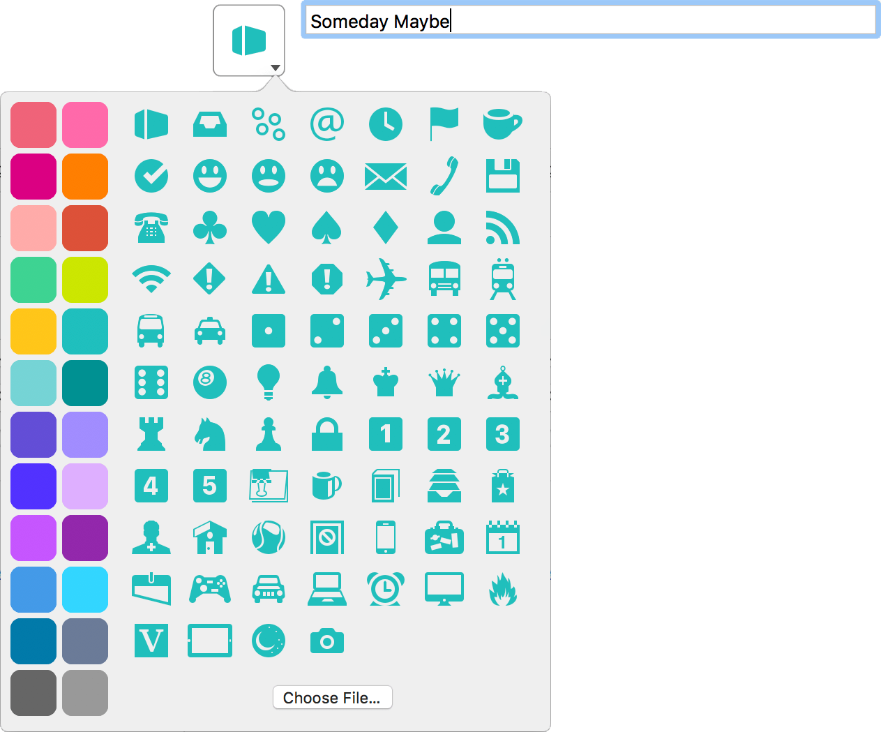Choose the game controller icon
Screen dimensions: 881x732
tap(210, 588)
